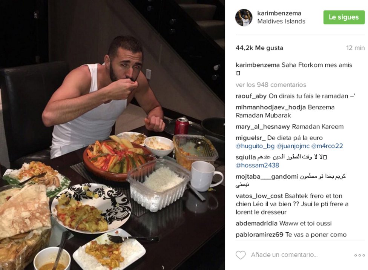Open karimbenzema profile picture avatar
This screenshot has width=368, height=270.
(x=244, y=17)
